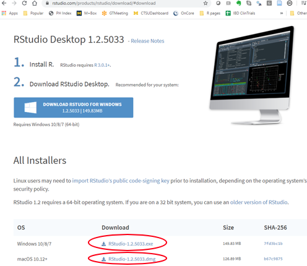Click the round dark extension icon after the star
Viewport: 307px width, 266px height.
pyautogui.click(x=218, y=3)
